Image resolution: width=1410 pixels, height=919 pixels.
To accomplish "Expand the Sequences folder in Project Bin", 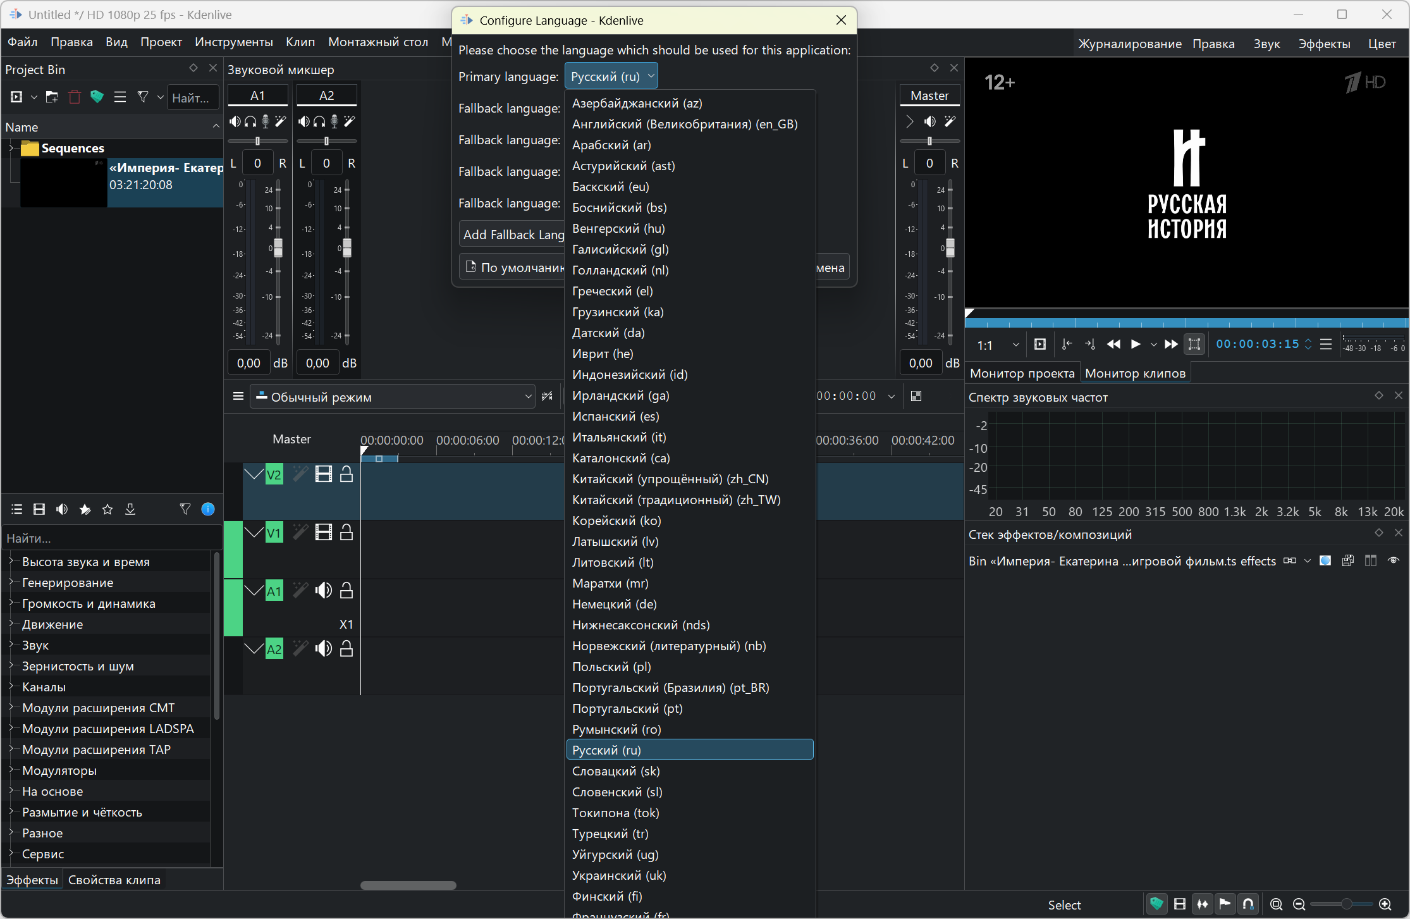I will point(11,148).
